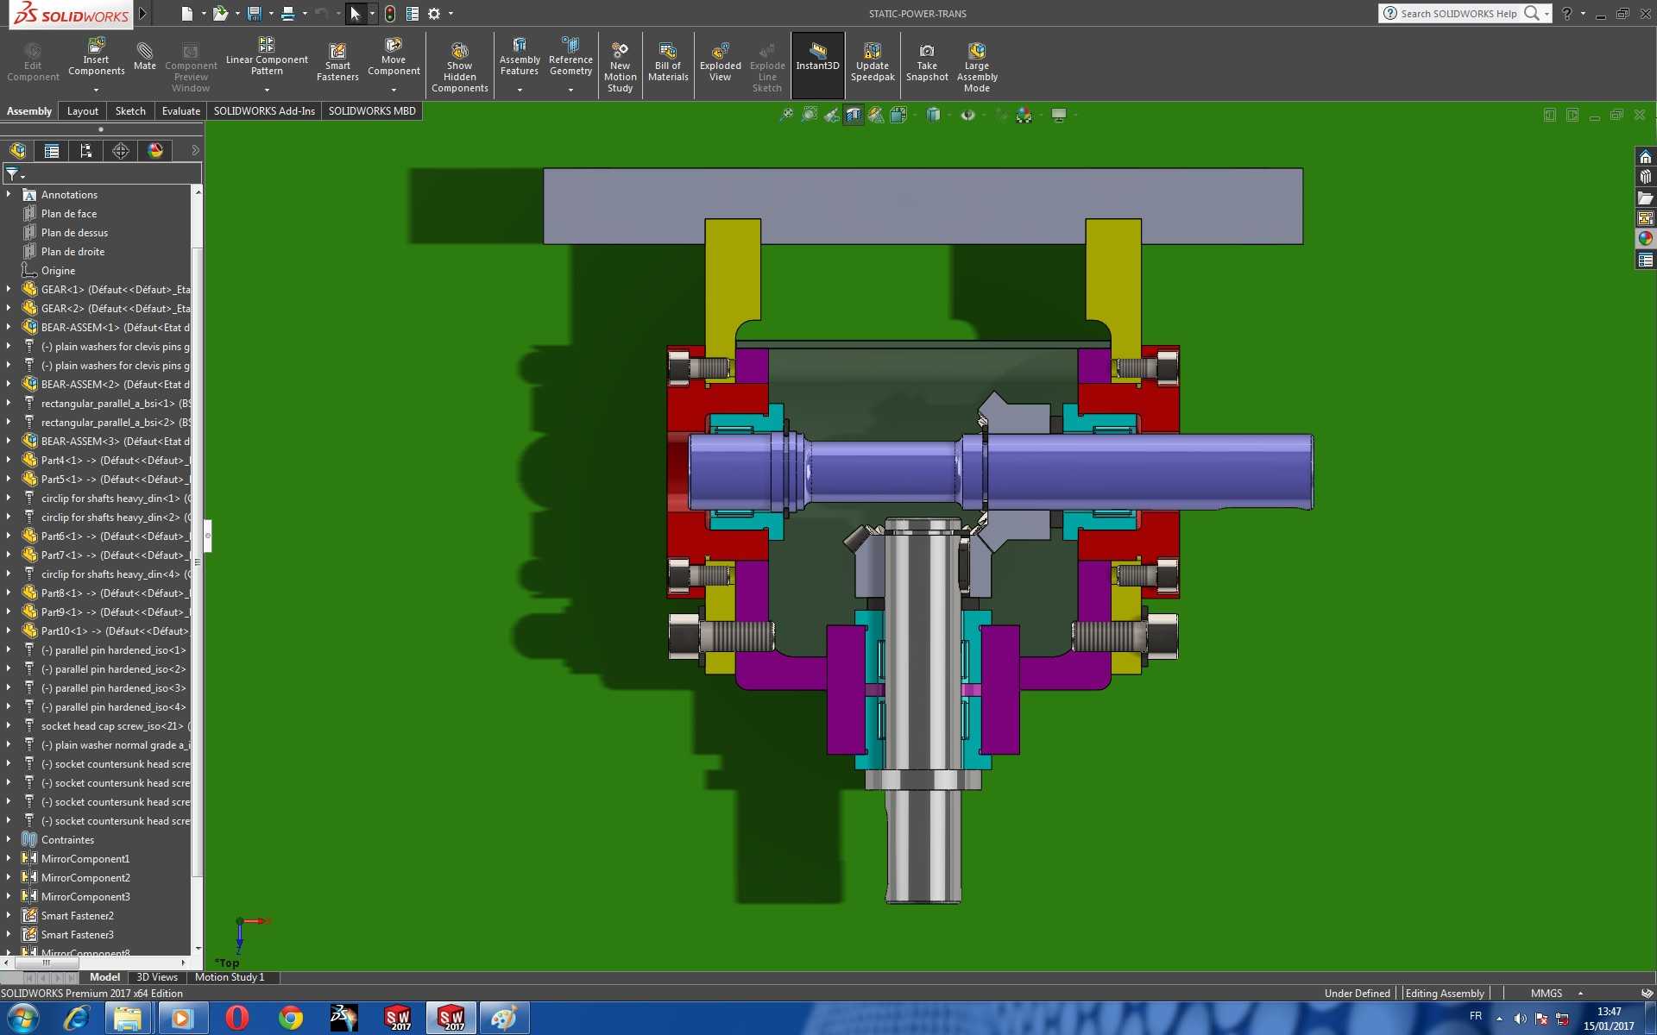Screen dimensions: 1657x1035
Task: Select the Mate tool icon
Action: click(x=145, y=57)
